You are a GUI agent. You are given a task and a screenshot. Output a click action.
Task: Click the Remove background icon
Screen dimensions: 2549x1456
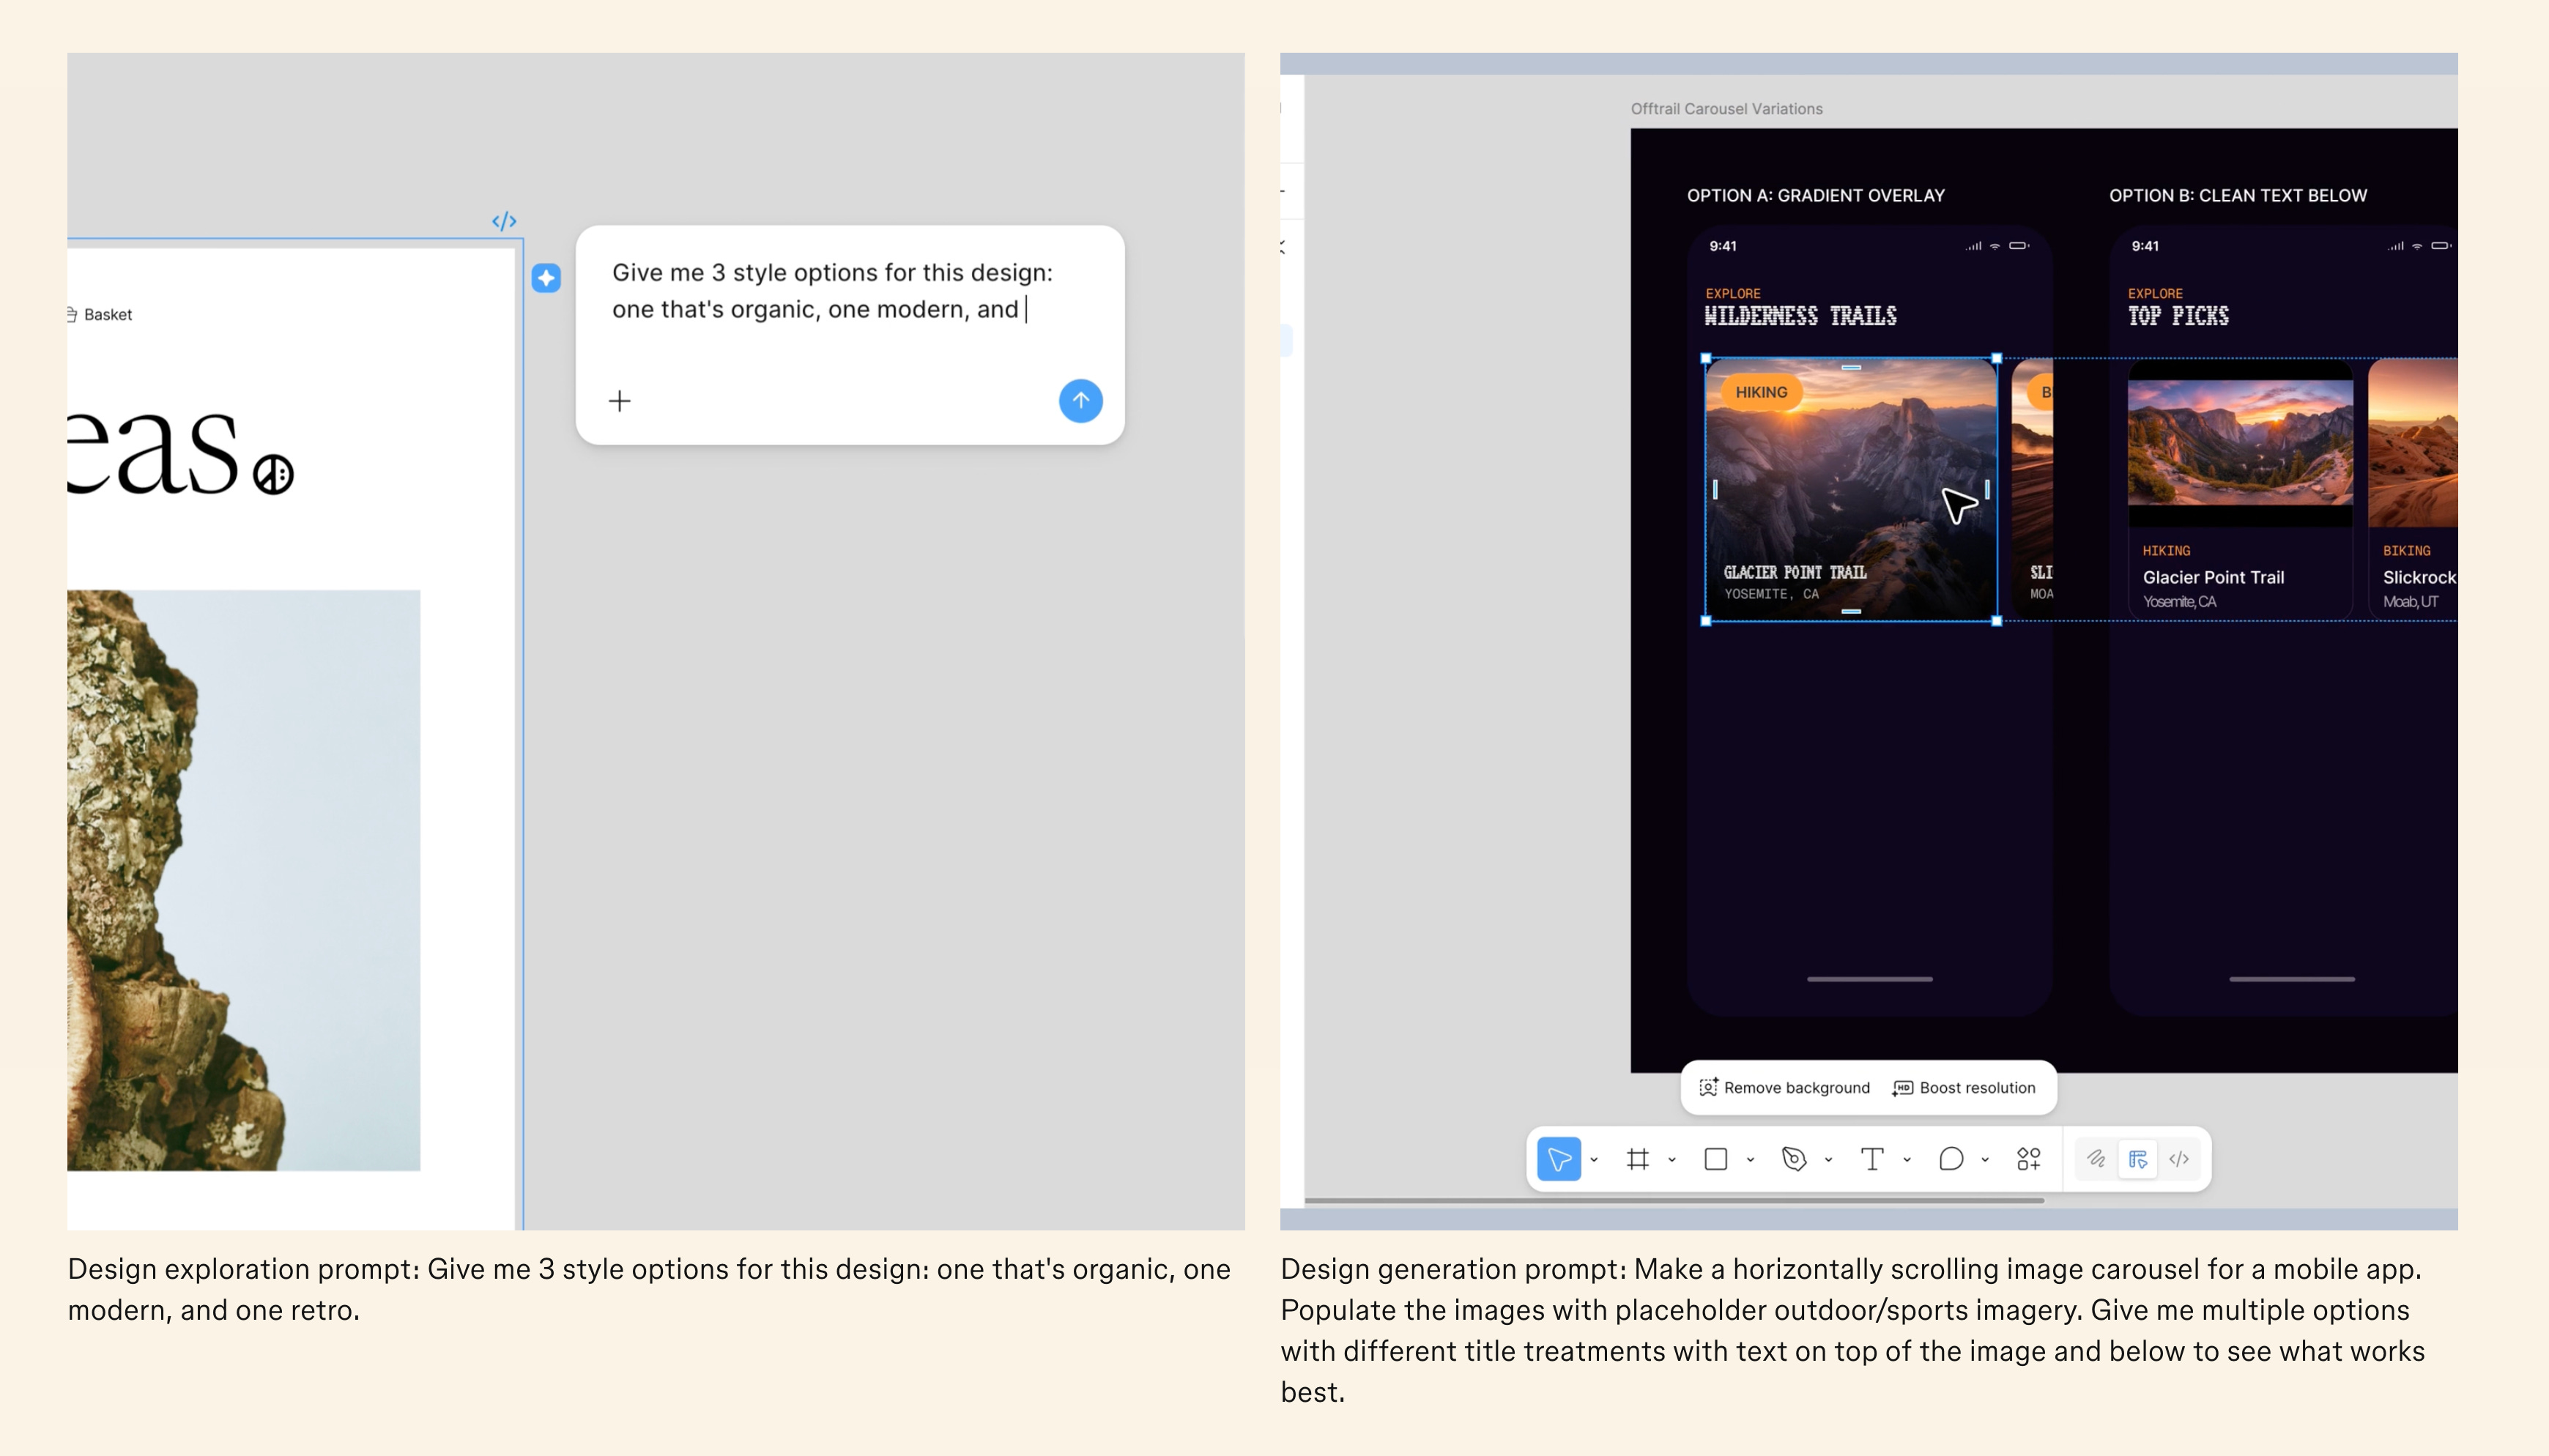(x=1708, y=1087)
